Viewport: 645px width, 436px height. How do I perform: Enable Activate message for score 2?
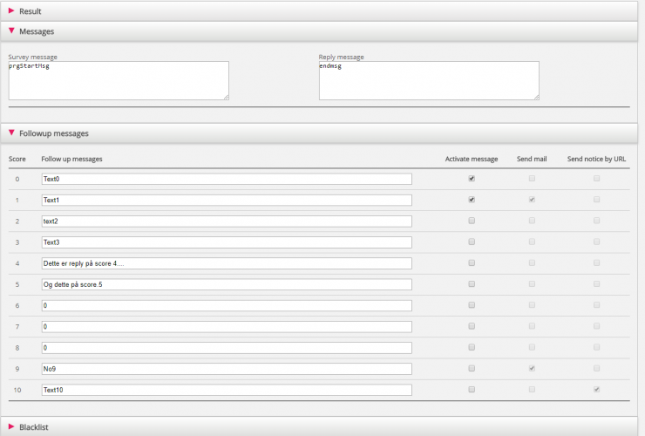pos(472,221)
